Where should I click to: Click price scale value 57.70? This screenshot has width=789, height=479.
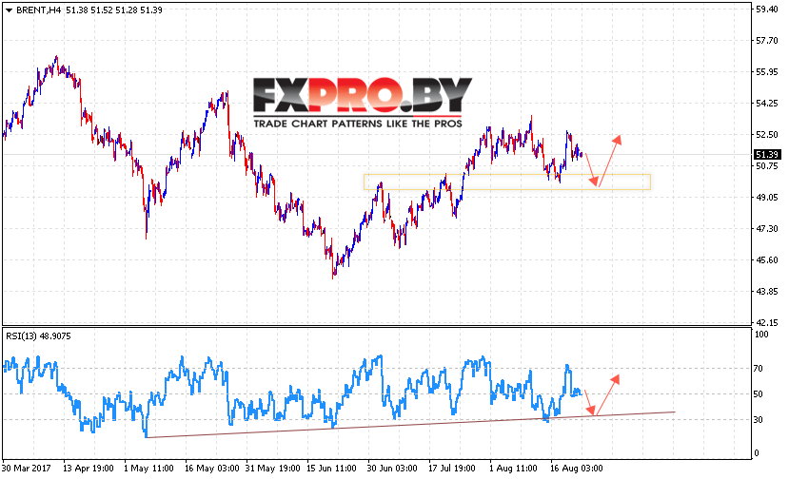(766, 41)
